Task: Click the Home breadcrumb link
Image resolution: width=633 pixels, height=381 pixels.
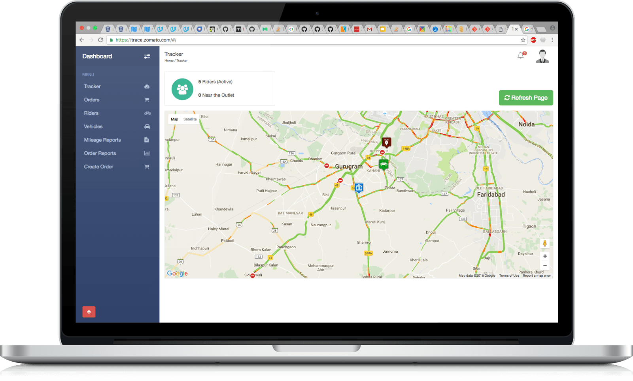Action: [x=169, y=61]
